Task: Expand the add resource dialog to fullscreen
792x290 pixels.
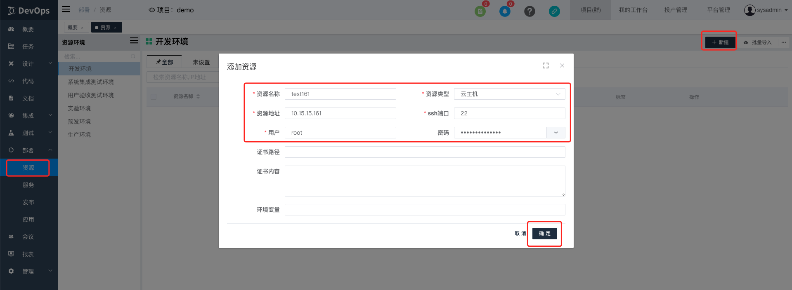Action: click(x=546, y=65)
